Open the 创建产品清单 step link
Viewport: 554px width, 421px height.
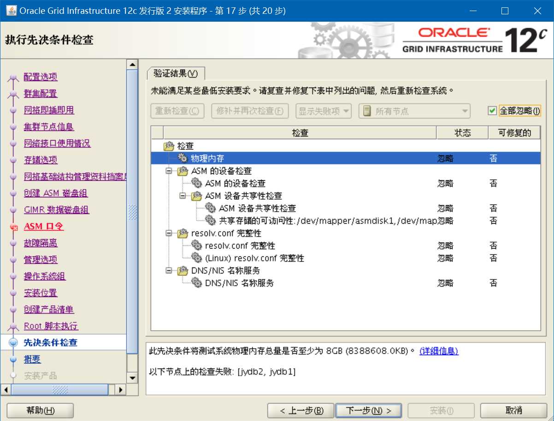(x=49, y=309)
